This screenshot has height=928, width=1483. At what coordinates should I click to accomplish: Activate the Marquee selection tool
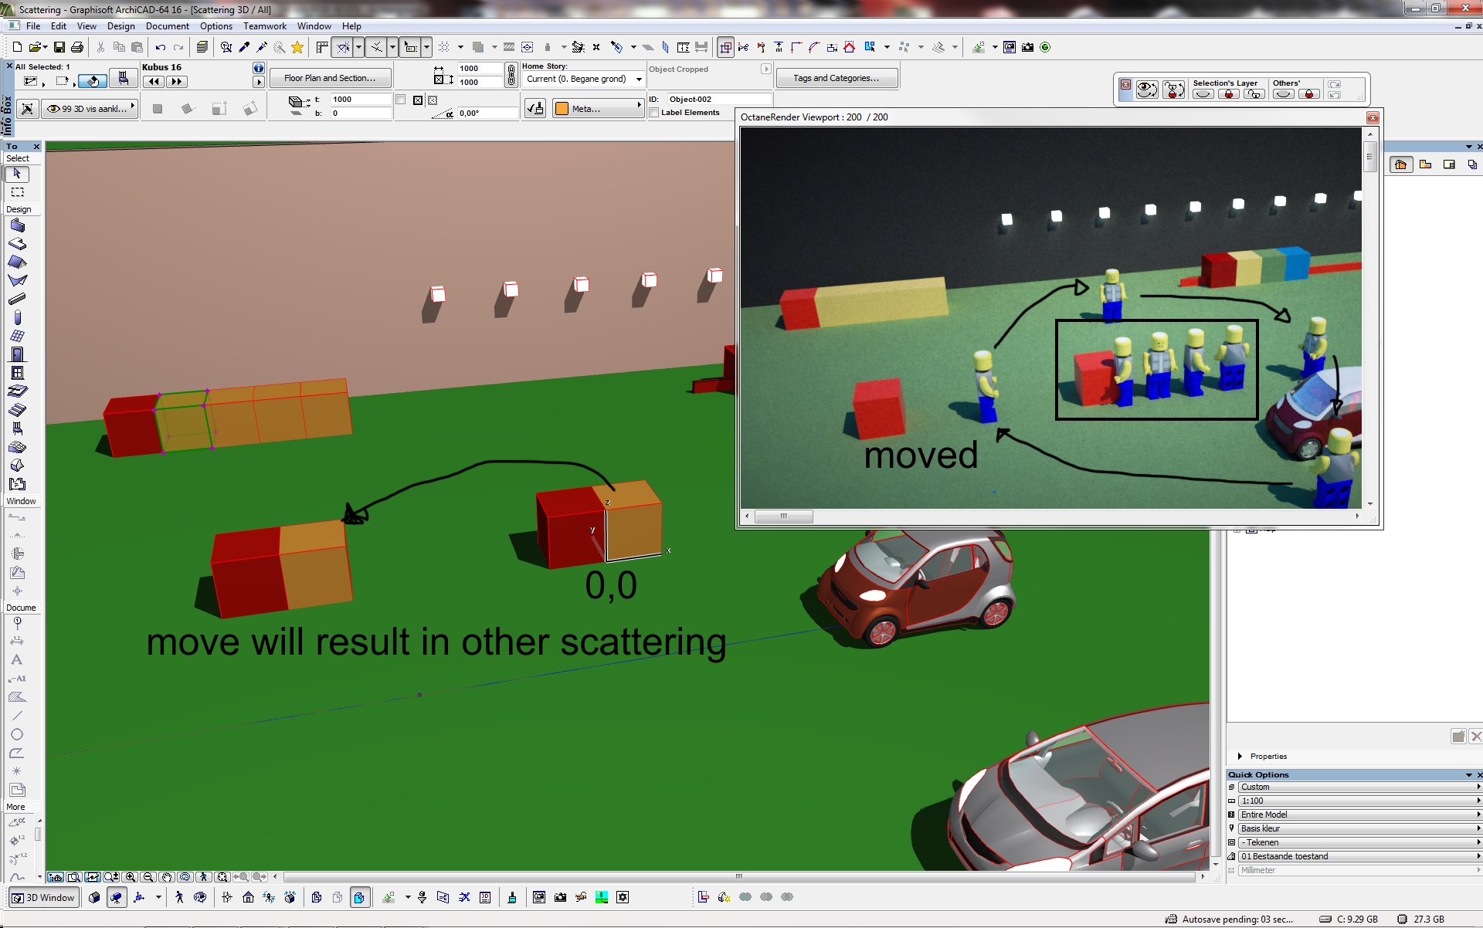[x=17, y=192]
